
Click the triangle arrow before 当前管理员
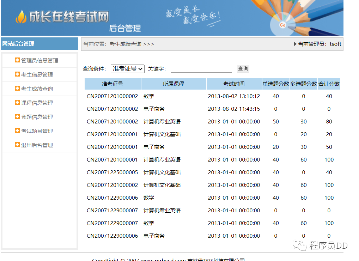pos(295,44)
